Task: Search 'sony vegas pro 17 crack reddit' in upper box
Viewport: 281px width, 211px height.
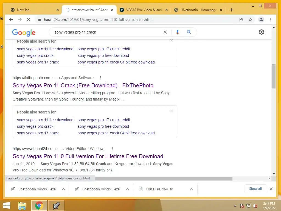Action: point(104,49)
